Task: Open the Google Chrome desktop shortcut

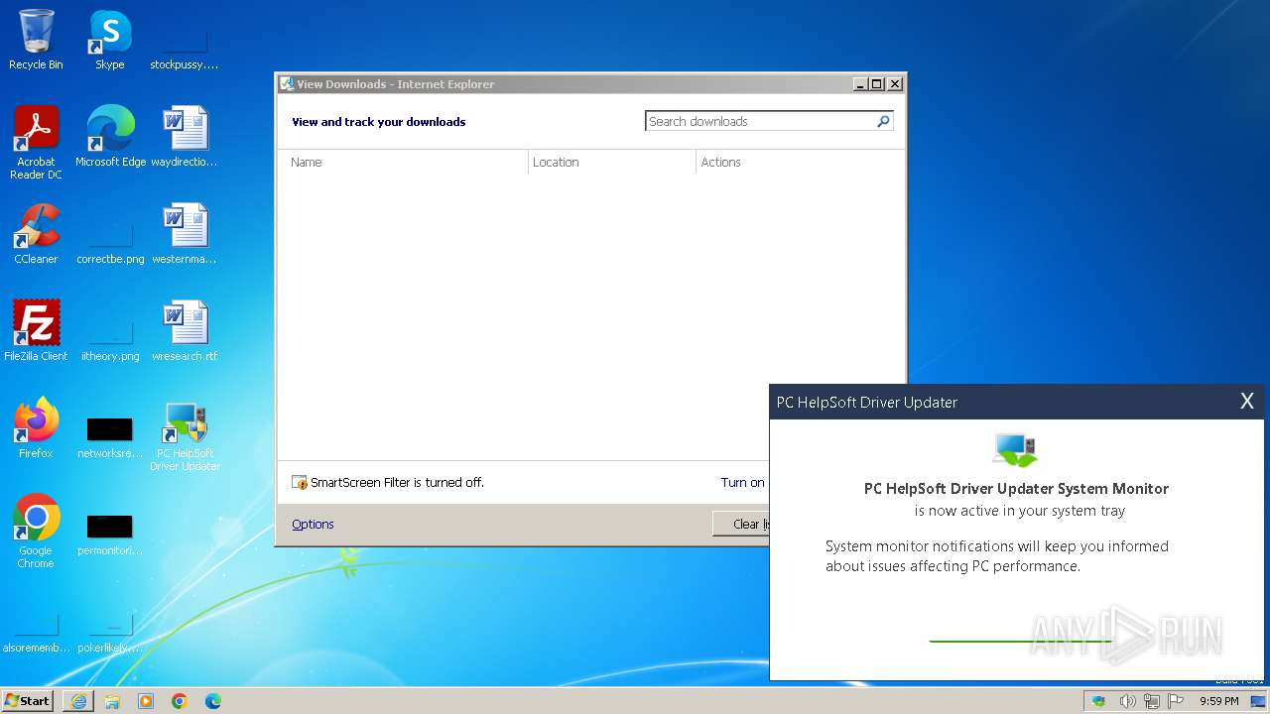Action: click(x=36, y=531)
